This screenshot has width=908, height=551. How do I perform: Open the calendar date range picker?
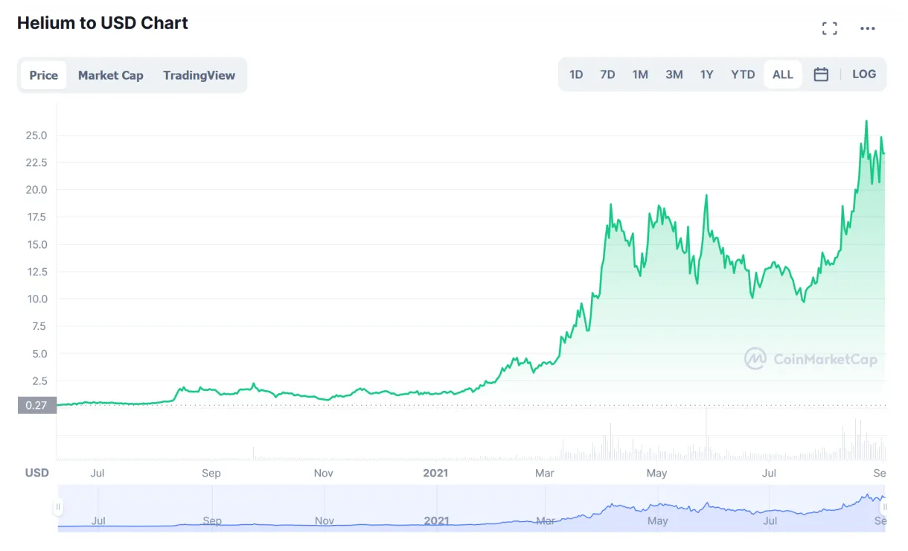pos(821,74)
